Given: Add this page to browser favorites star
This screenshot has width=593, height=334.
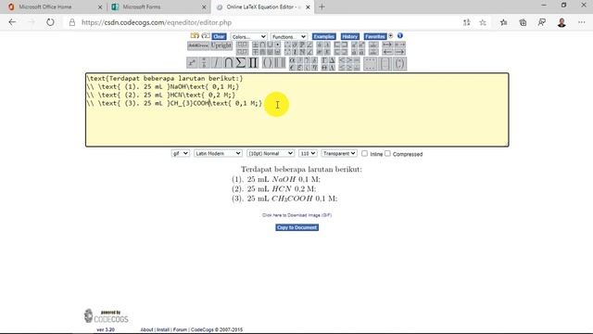Looking at the screenshot, I should pos(483,22).
